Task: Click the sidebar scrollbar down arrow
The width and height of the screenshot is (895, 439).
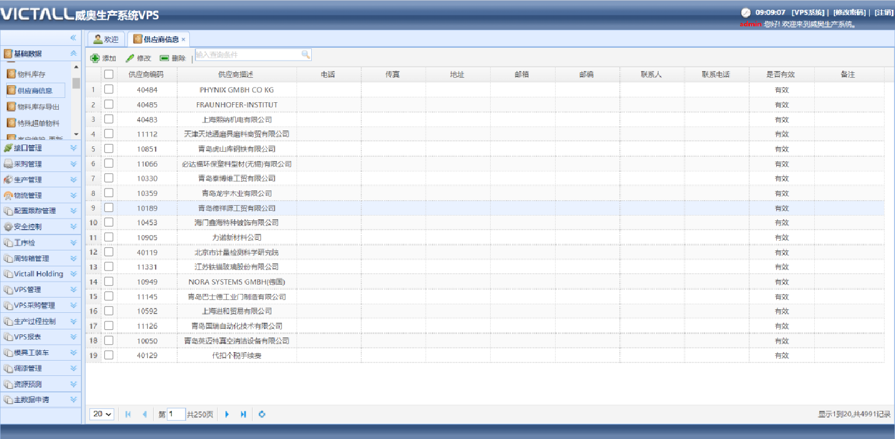Action: 76,133
